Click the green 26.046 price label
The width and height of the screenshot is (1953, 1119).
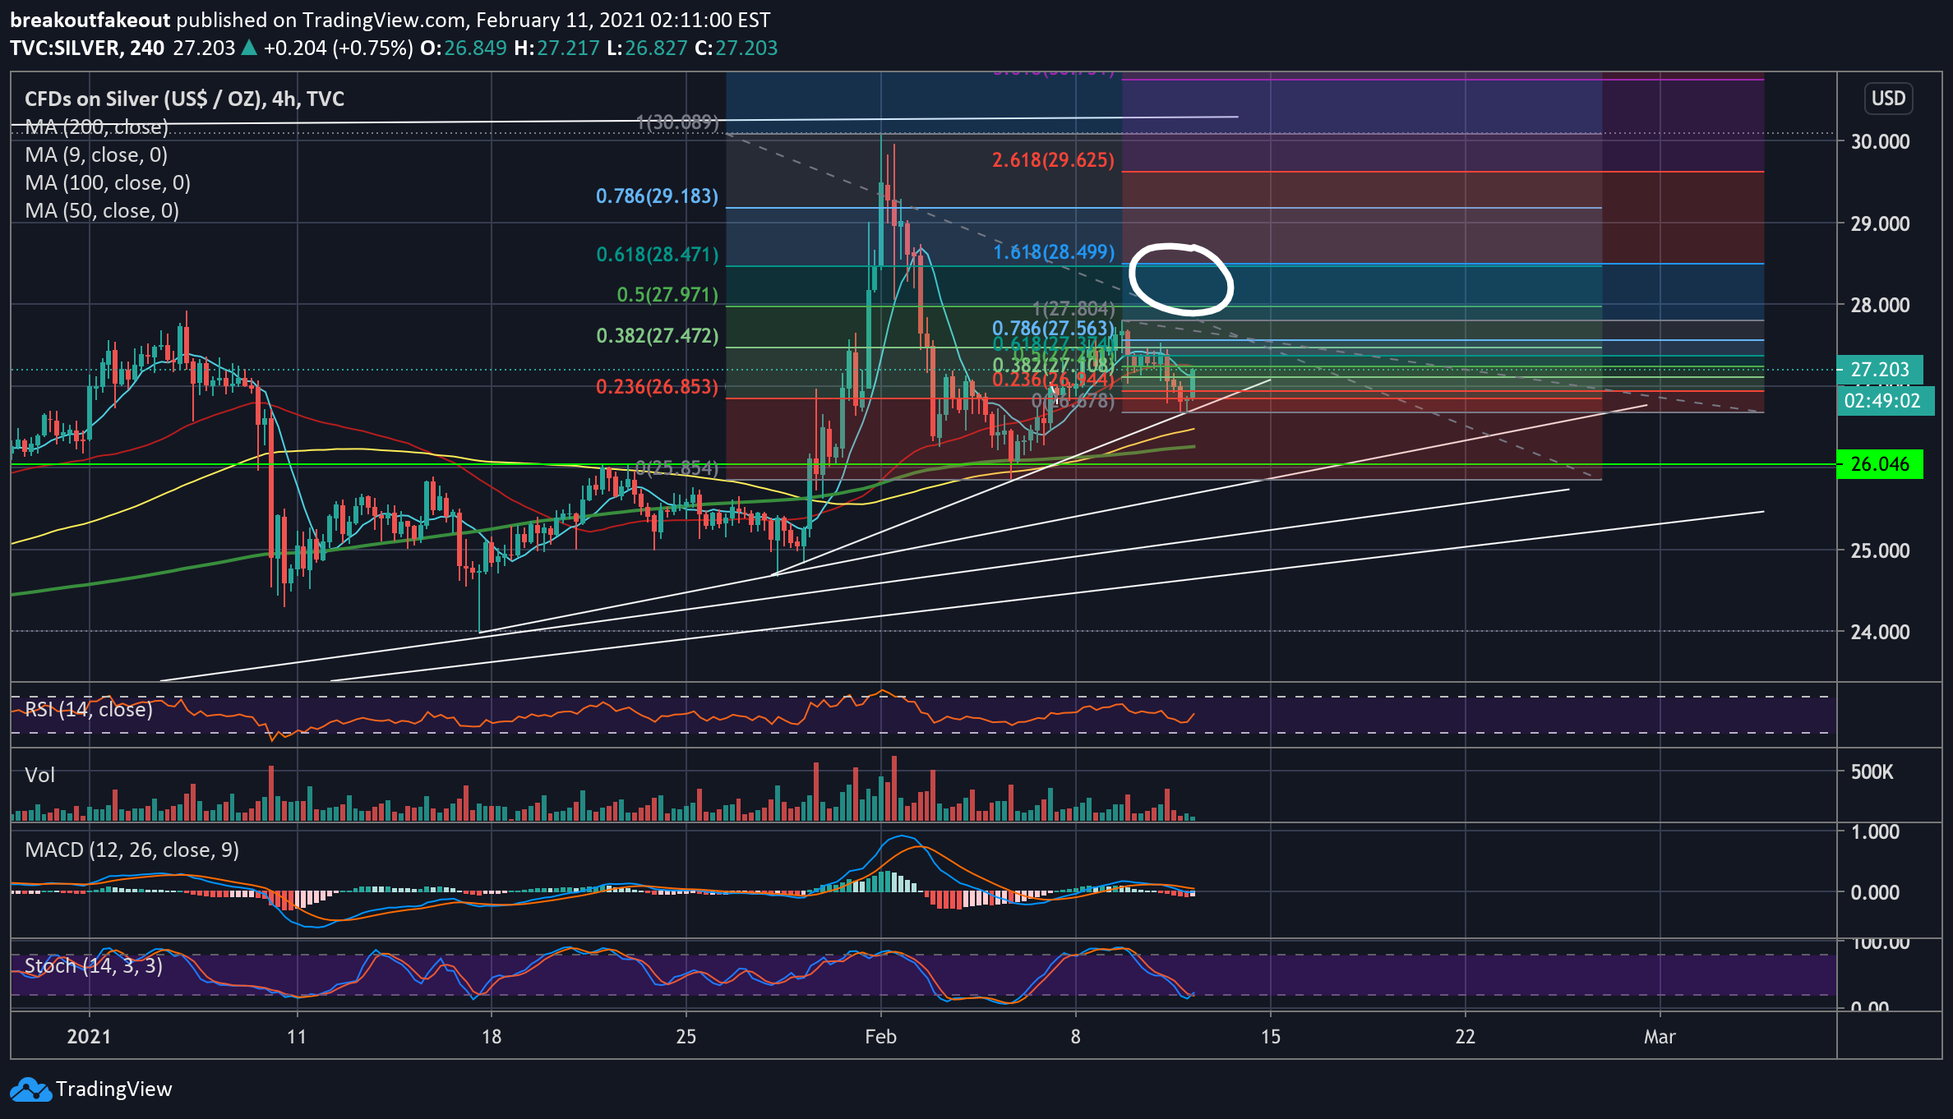(x=1880, y=464)
